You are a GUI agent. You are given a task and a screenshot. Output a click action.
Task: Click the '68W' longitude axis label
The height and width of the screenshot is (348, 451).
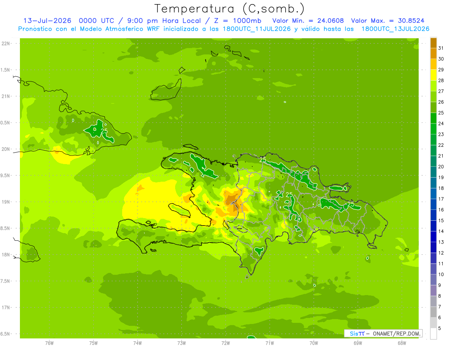tap(402, 343)
